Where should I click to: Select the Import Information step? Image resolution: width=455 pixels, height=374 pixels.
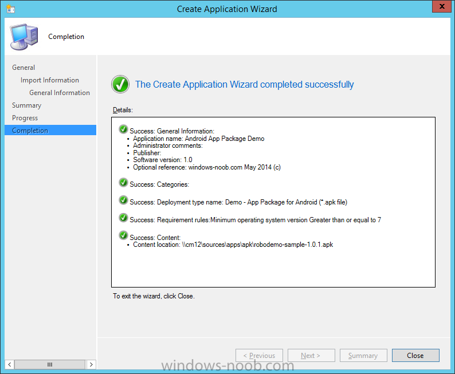pos(50,80)
